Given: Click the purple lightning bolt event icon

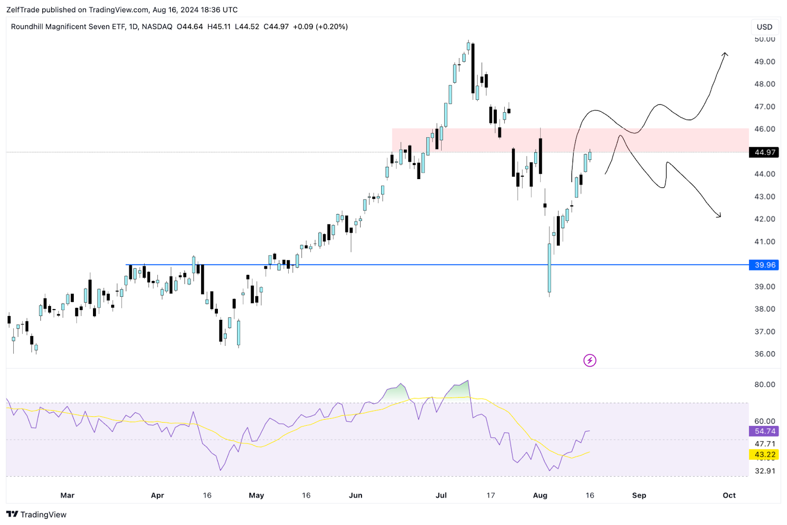Looking at the screenshot, I should [589, 361].
